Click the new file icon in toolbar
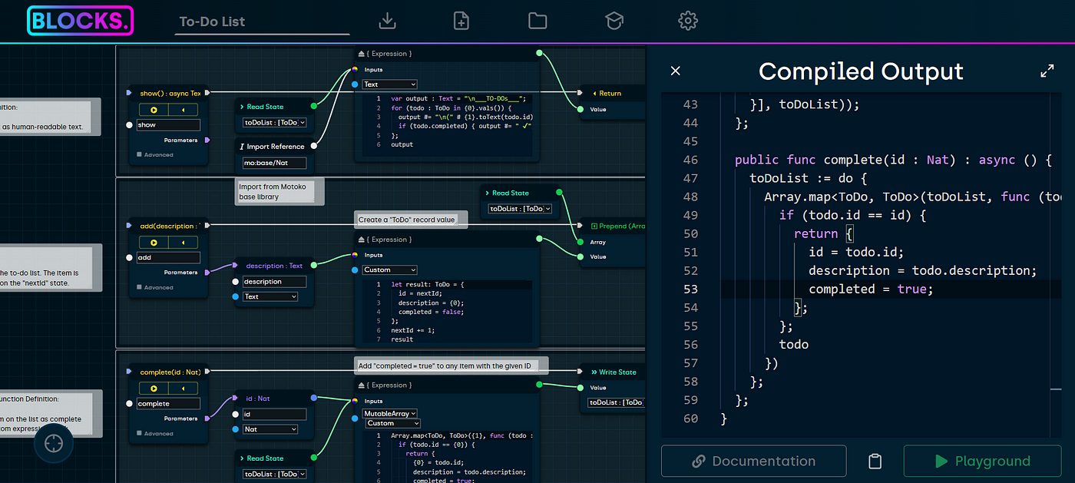 click(x=461, y=21)
